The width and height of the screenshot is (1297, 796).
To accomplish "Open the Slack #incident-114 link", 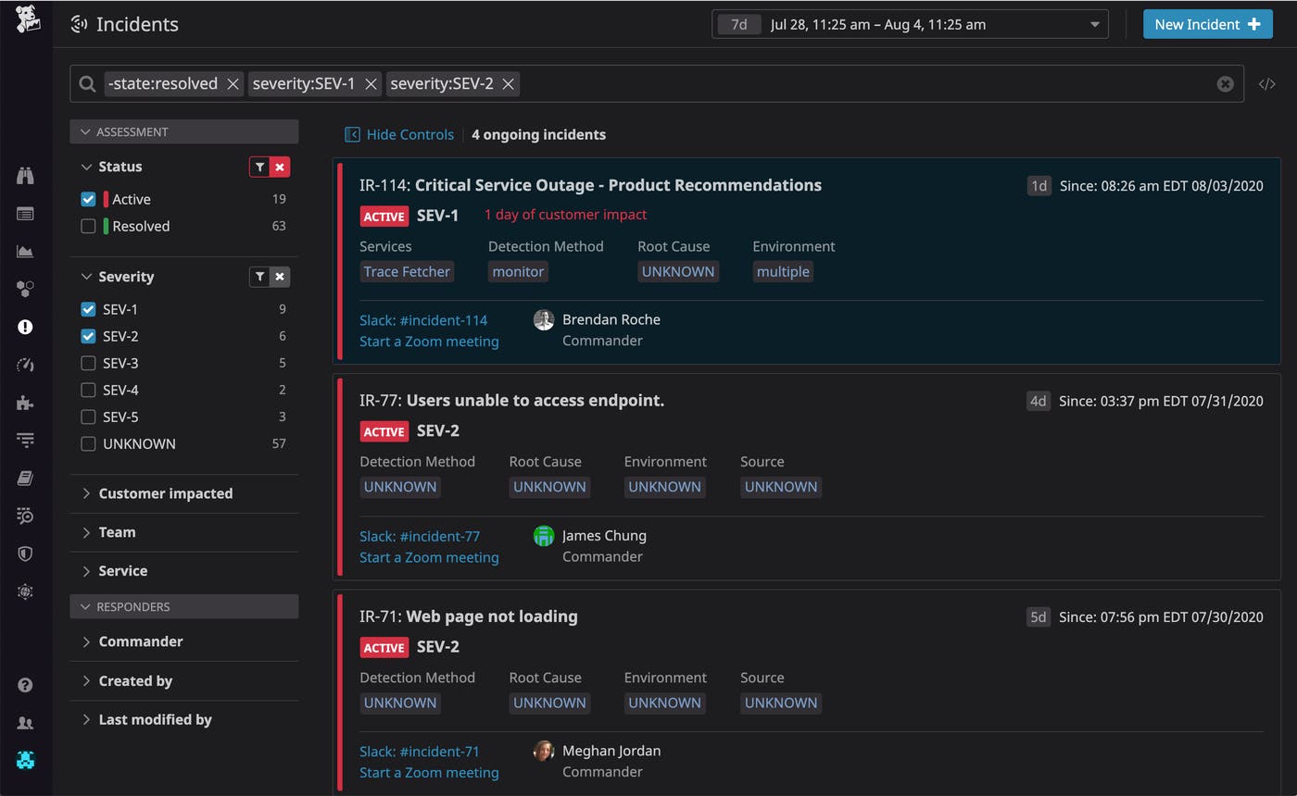I will pyautogui.click(x=422, y=320).
